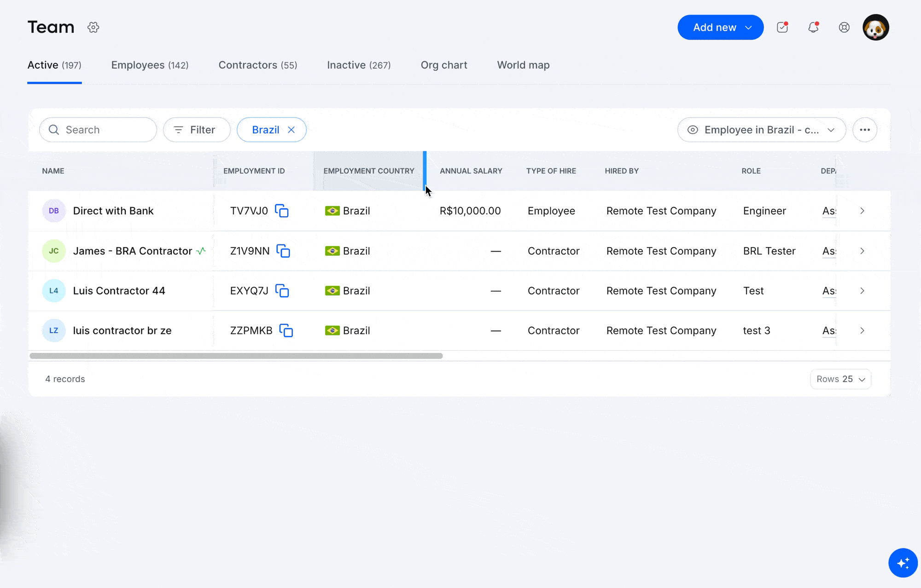
Task: Switch to the Contractors tab
Action: point(257,65)
